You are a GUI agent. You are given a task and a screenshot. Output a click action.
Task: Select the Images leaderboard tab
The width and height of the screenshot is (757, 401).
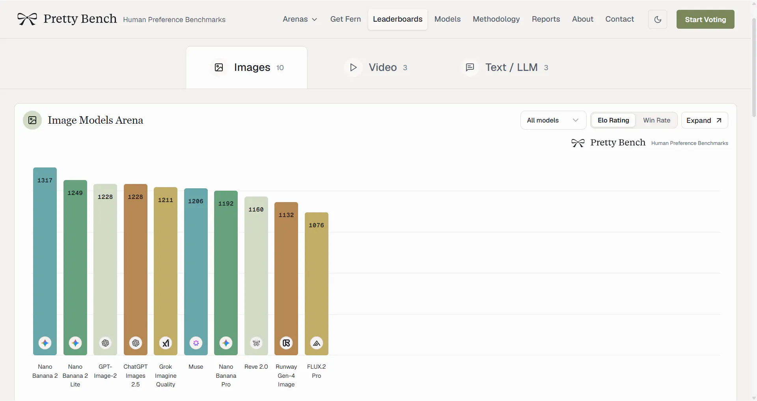(246, 67)
